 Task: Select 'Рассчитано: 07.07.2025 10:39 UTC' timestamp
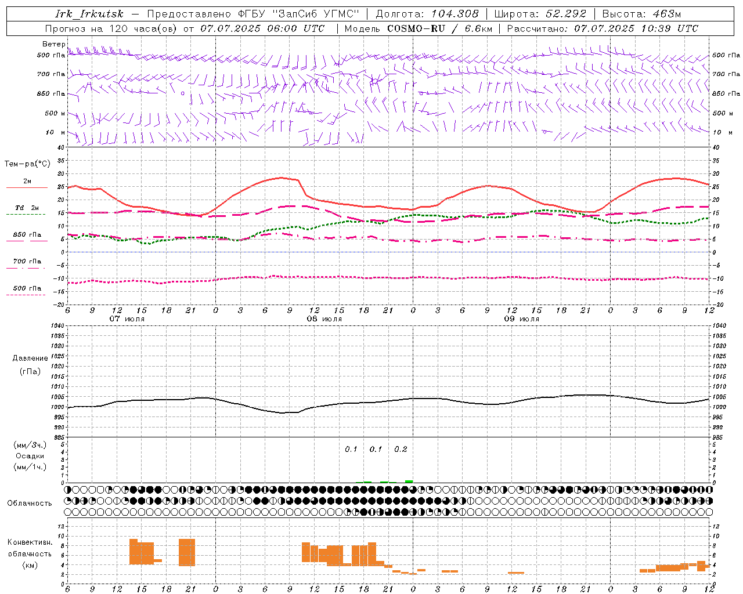(603, 28)
